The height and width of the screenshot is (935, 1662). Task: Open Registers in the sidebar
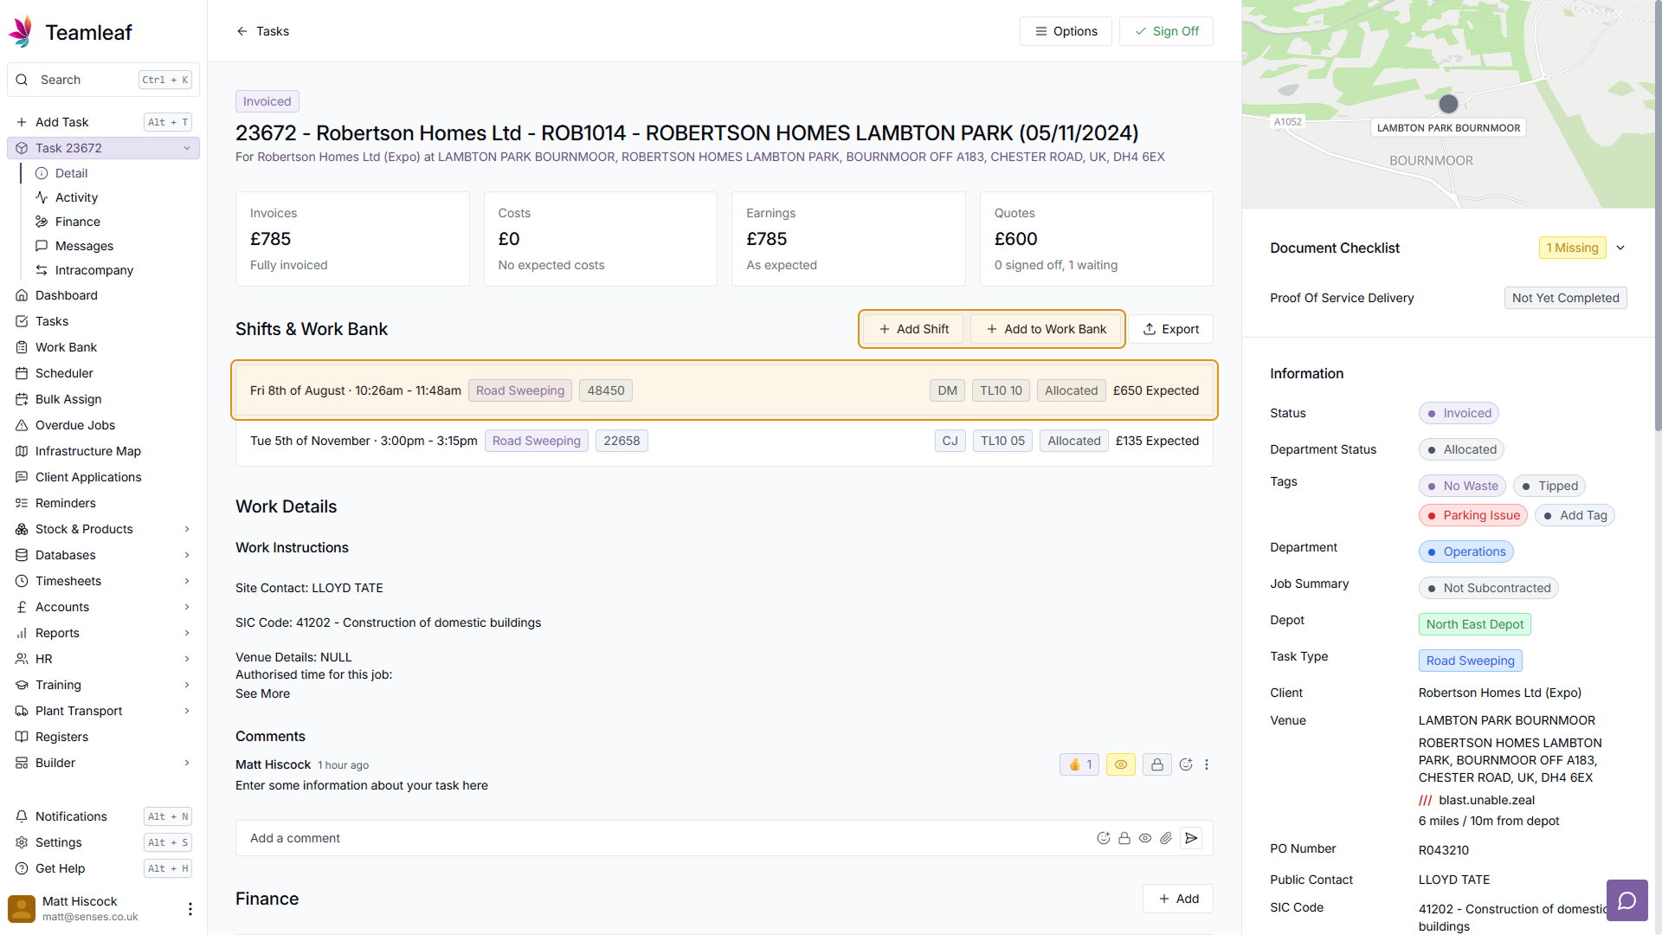pyautogui.click(x=104, y=737)
